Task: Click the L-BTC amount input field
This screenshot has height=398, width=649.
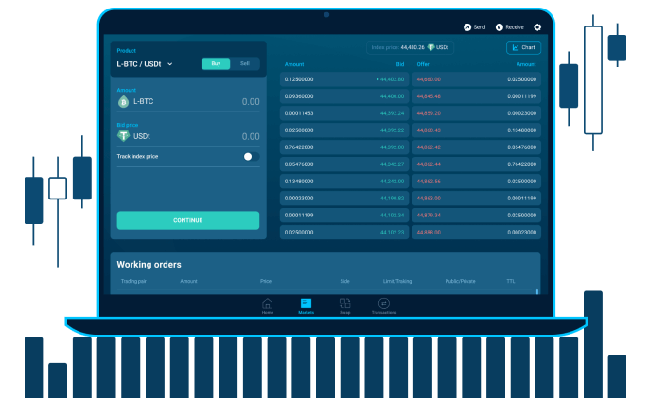Action: (x=188, y=102)
